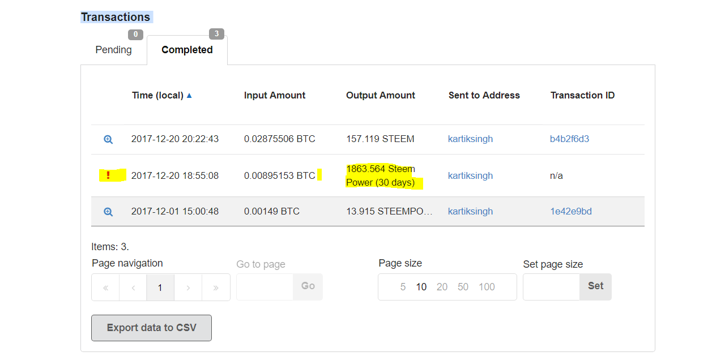Viewport: 712px width, 356px height.
Task: Click magnifier icon for 20:22:43 transaction
Action: click(108, 139)
